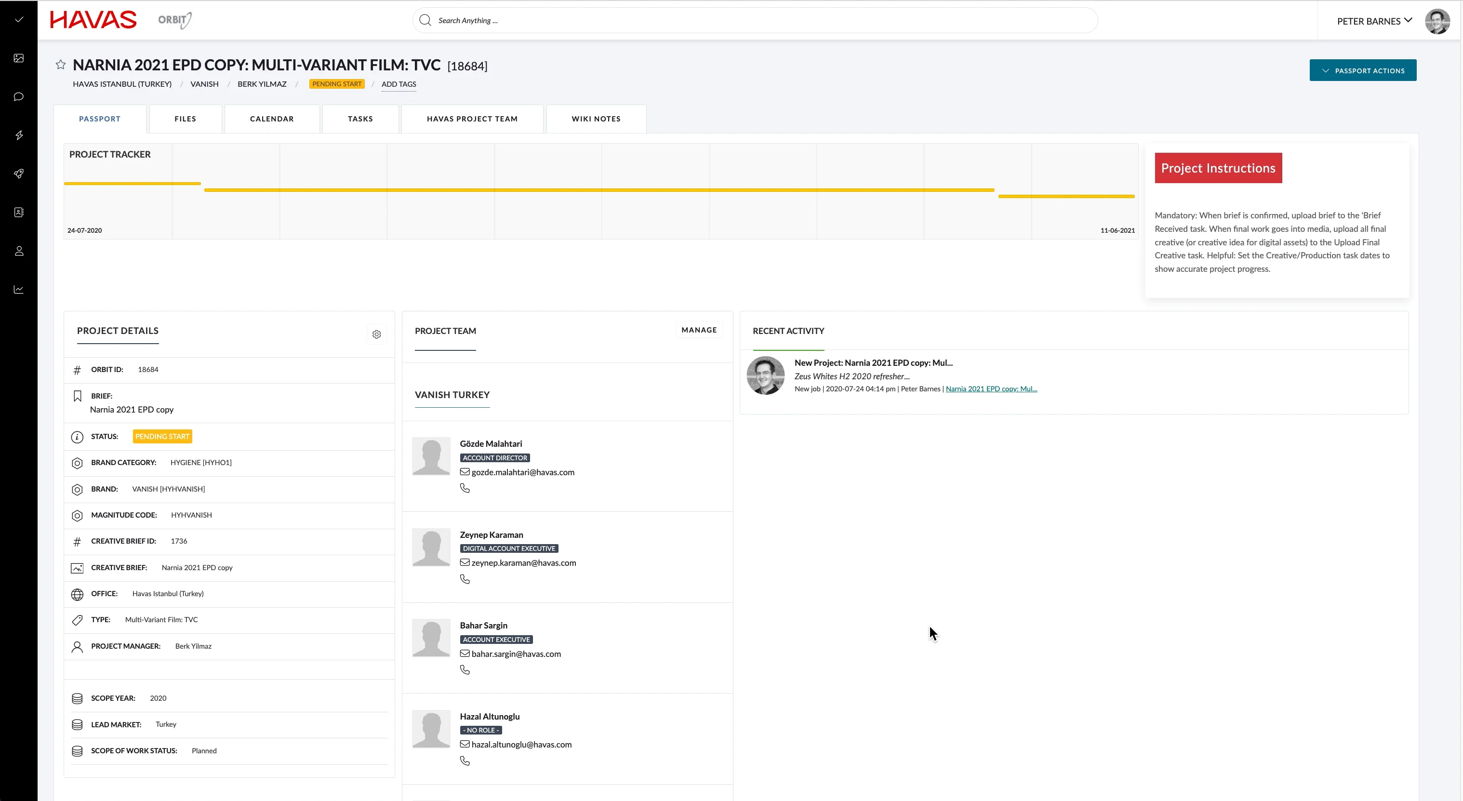Star this project as favorite
This screenshot has width=1463, height=801.
(61, 65)
